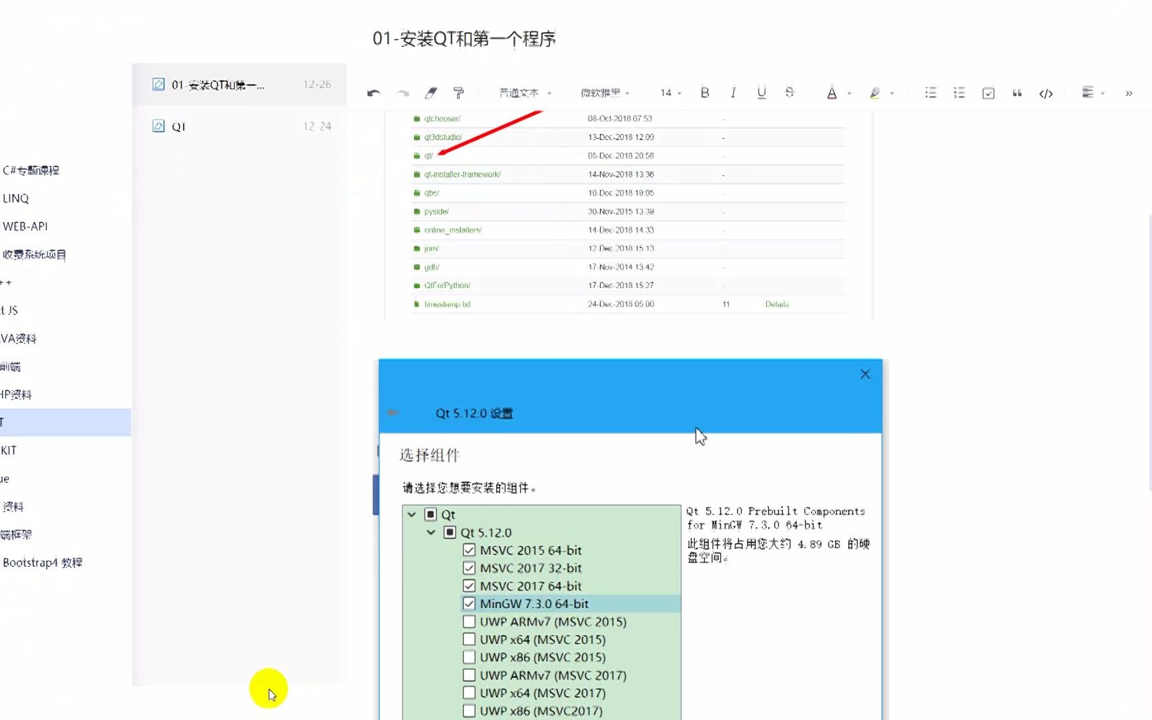
Task: Toggle italic formatting
Action: 733,93
